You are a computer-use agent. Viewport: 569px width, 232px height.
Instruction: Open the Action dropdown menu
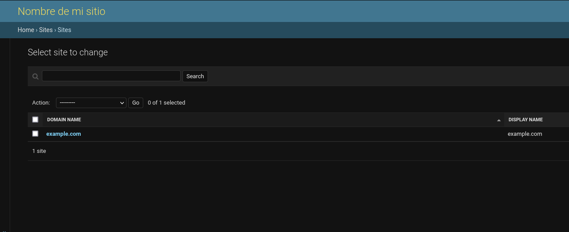point(91,103)
